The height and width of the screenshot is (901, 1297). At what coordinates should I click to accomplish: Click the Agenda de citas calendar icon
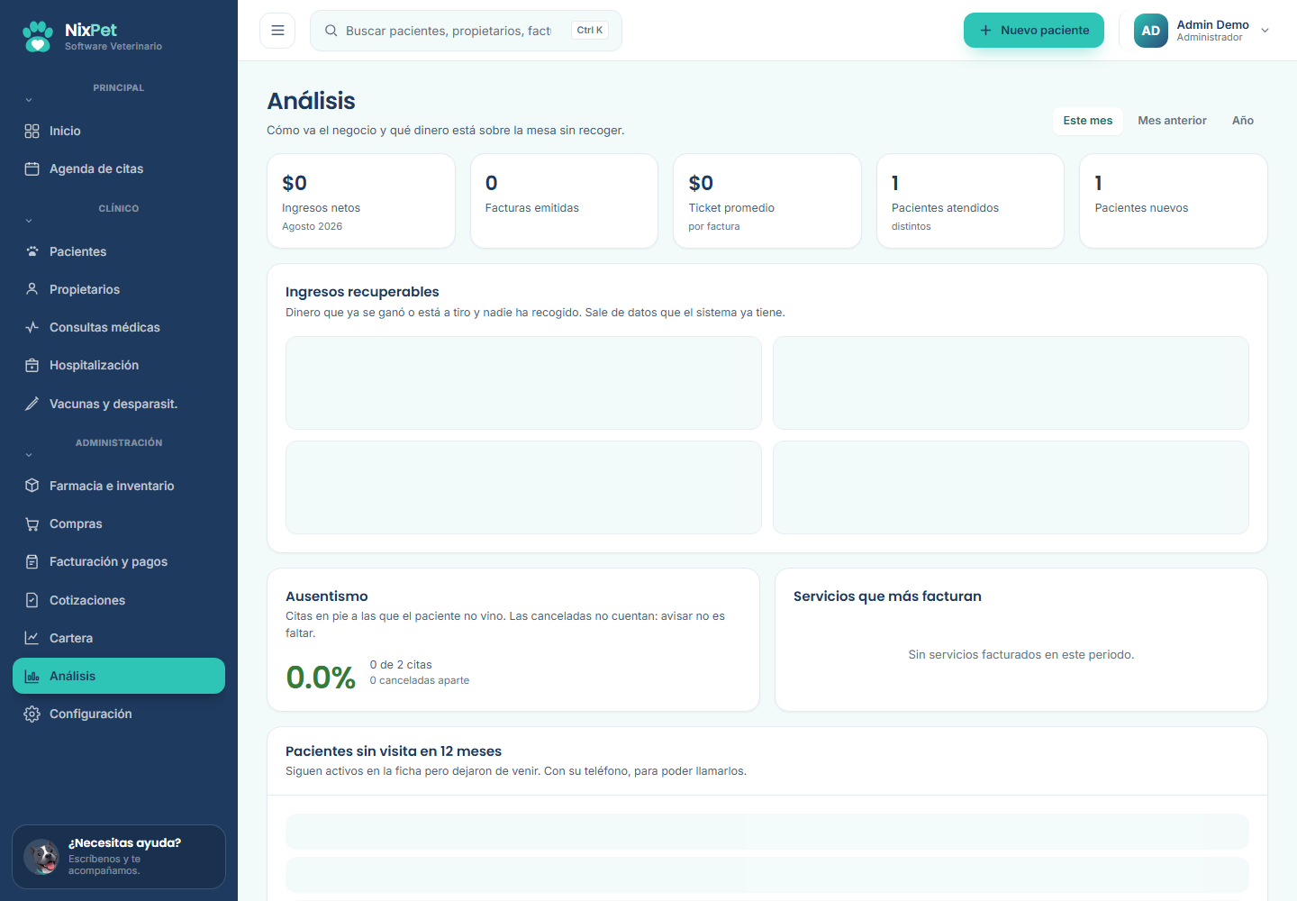click(x=32, y=168)
